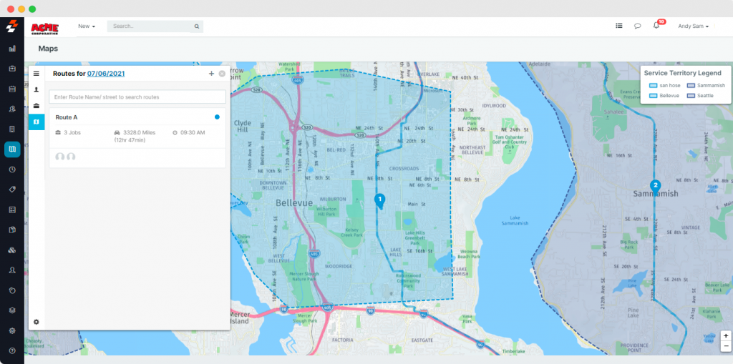733x364 pixels.
Task: Click the route name search input field
Action: click(x=137, y=97)
